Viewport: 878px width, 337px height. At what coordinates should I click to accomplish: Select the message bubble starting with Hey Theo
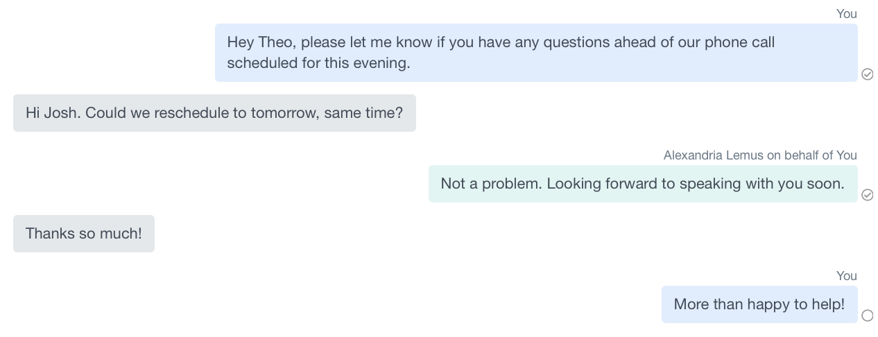[536, 53]
